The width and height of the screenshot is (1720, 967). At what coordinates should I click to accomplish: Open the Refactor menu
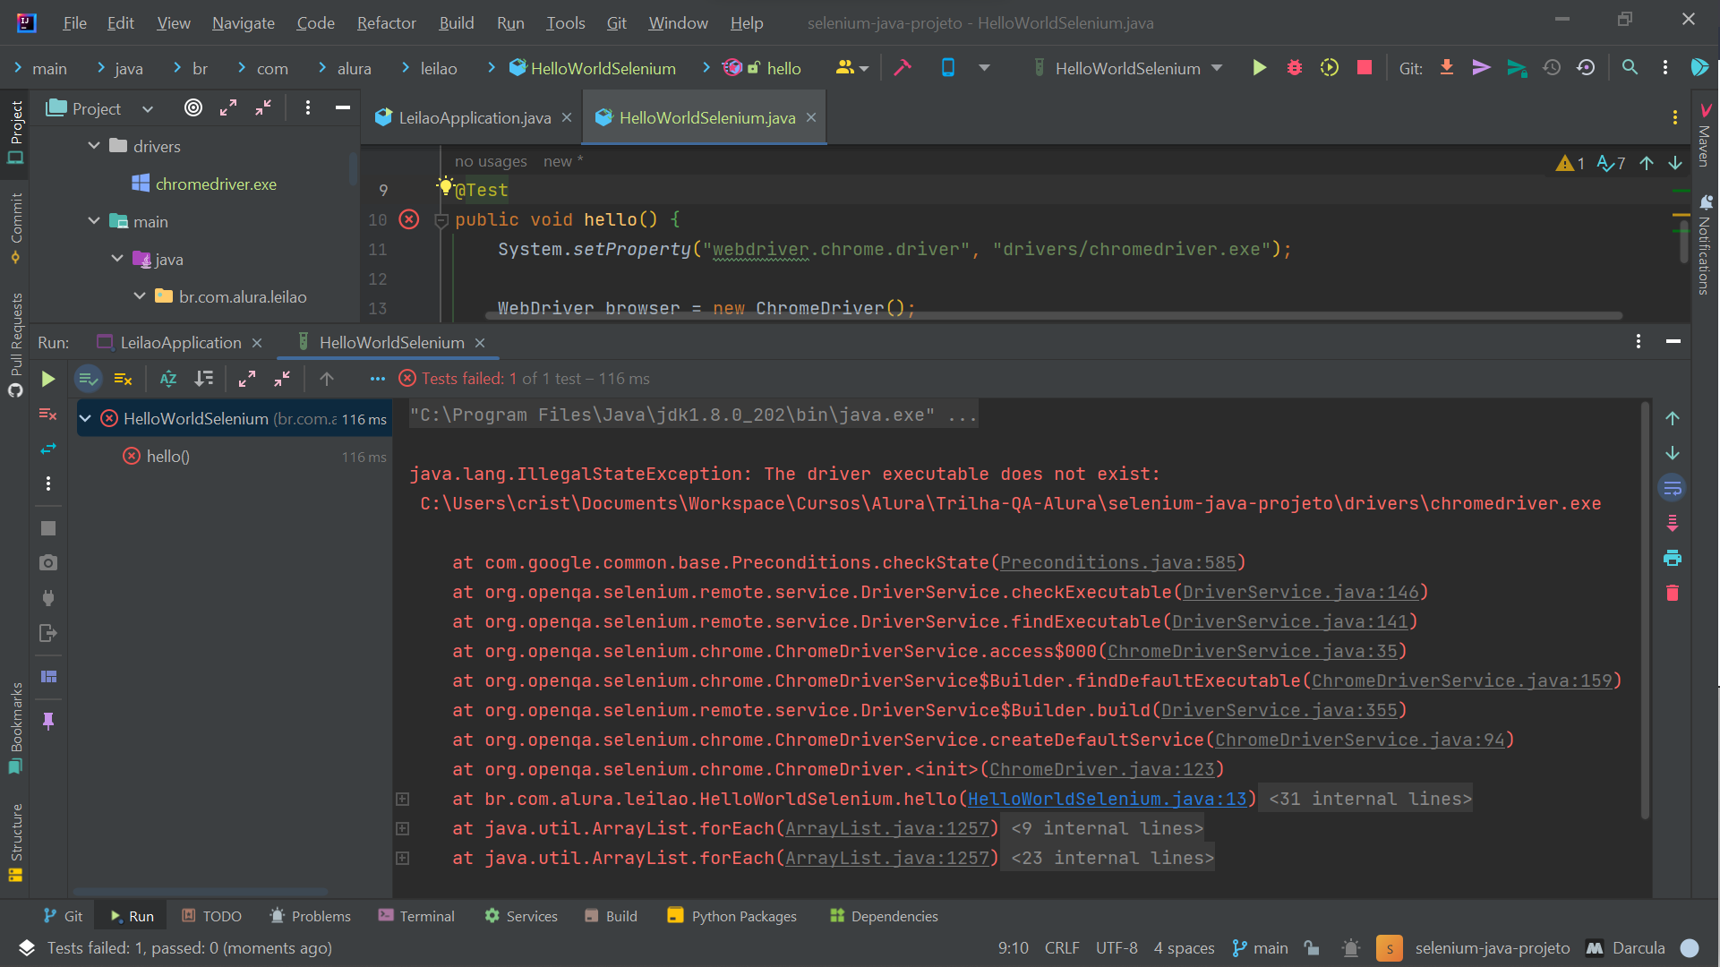pos(386,22)
